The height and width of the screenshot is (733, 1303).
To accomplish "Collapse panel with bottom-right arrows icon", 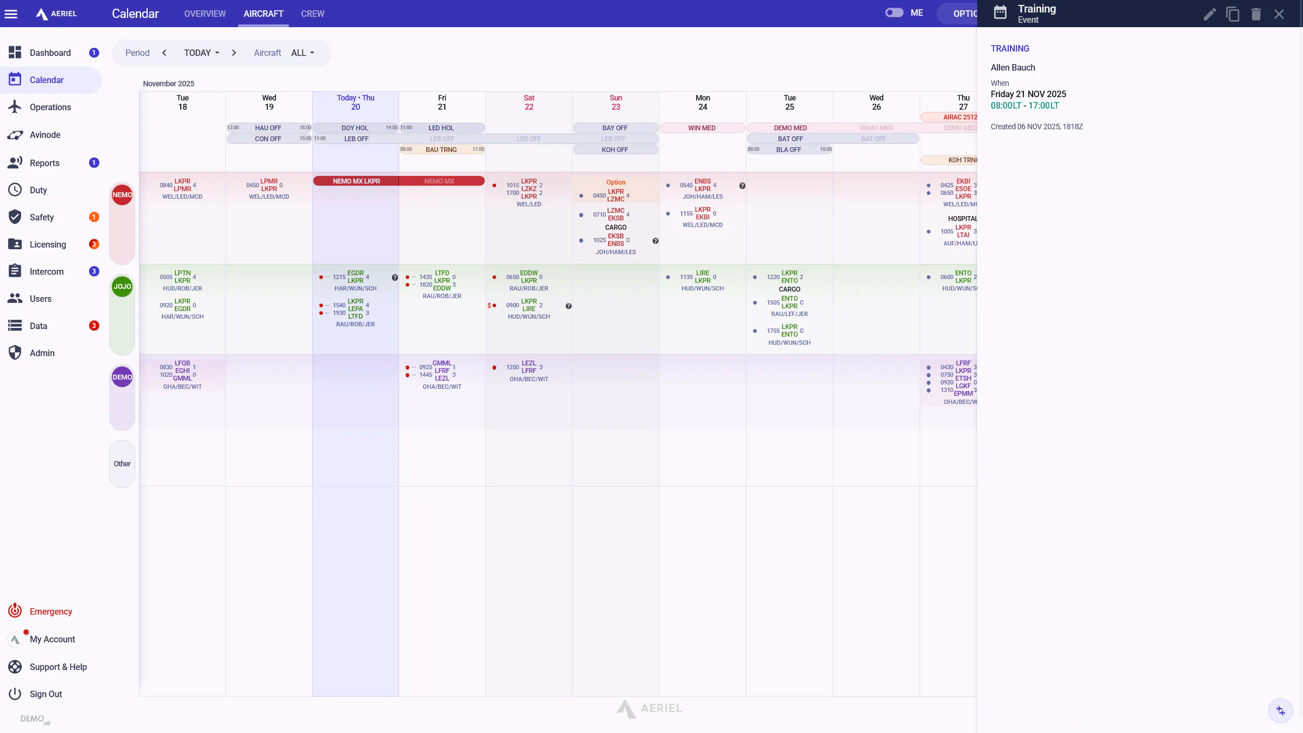I will coord(1281,711).
